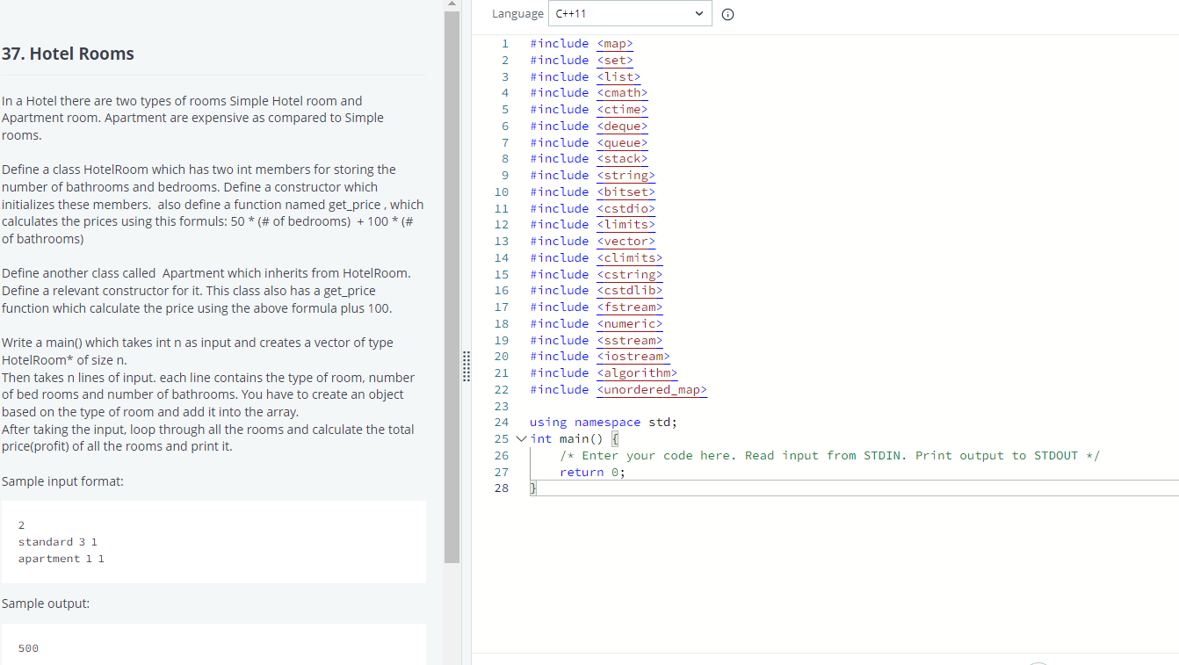1179x665 pixels.
Task: Click paragraph starting 'Write a main() which takes'
Action: tap(208, 394)
